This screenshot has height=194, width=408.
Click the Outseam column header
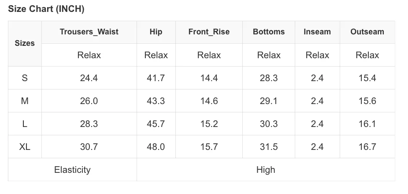click(x=367, y=32)
